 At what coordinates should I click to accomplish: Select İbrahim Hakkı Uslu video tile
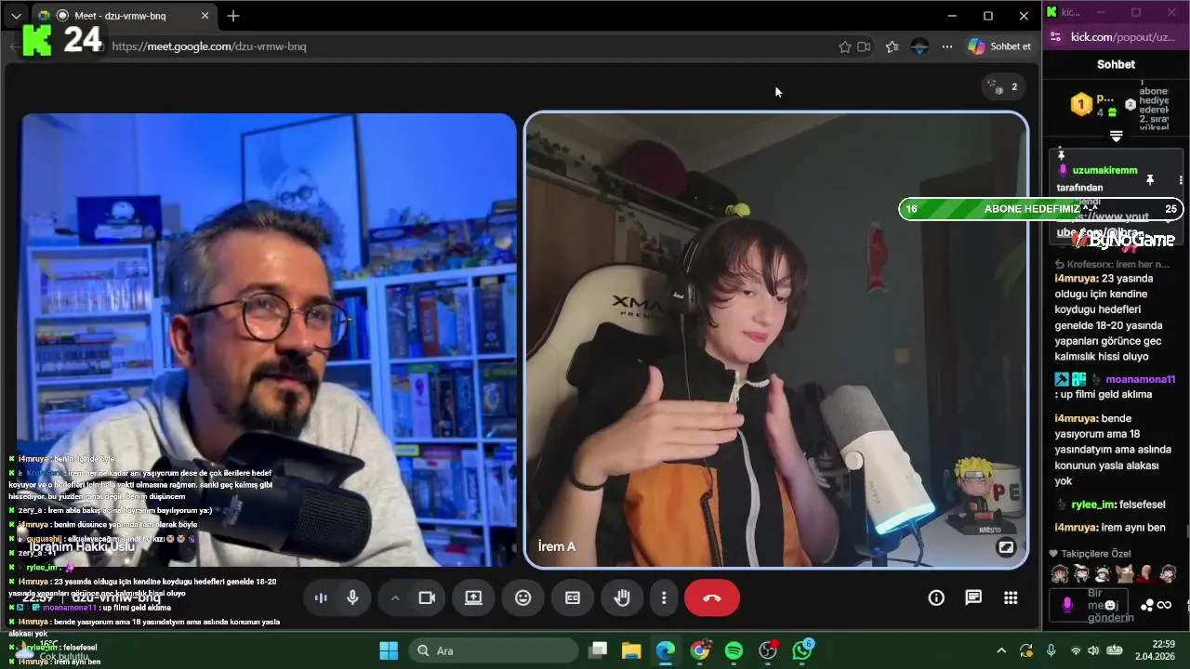(x=268, y=339)
